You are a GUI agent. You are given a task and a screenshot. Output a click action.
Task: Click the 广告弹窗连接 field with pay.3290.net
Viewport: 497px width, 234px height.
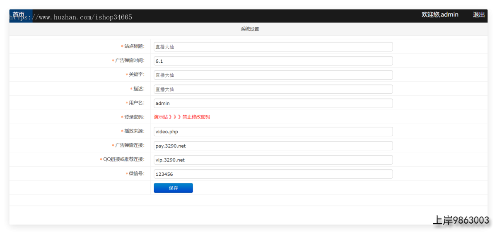pos(273,146)
